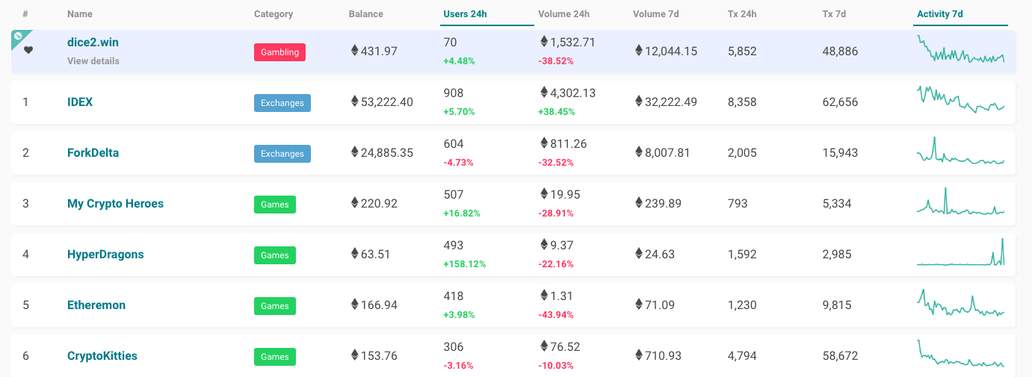The height and width of the screenshot is (377, 1032).
Task: Click Games tag in Etheremon row
Action: pyautogui.click(x=275, y=306)
